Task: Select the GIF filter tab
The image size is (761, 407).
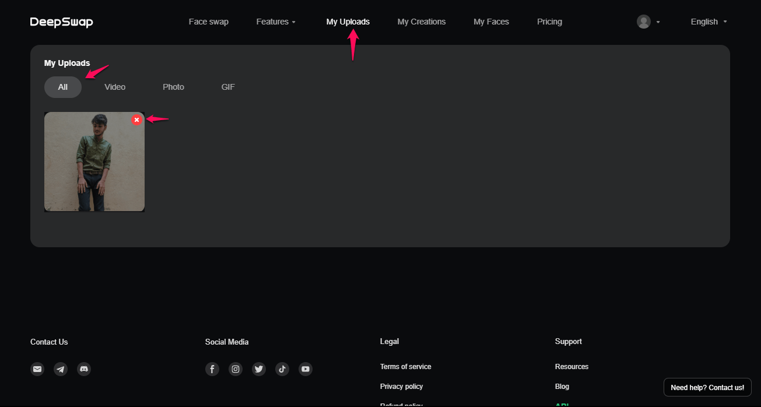Action: pos(227,86)
